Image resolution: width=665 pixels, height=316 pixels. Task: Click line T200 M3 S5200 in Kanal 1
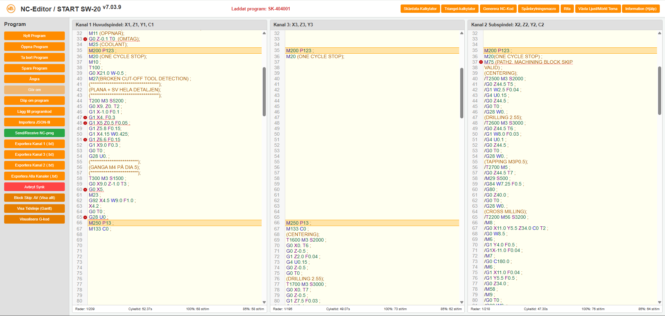(107, 101)
